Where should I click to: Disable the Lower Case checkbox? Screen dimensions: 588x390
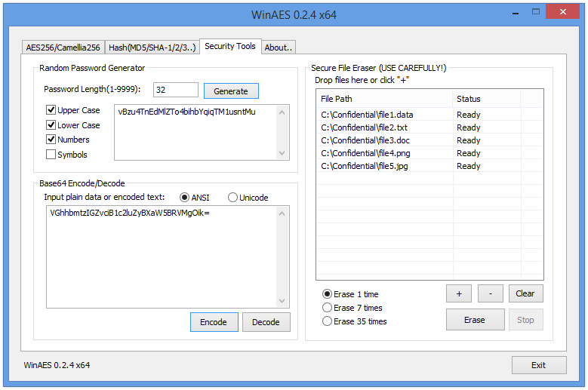pos(51,125)
